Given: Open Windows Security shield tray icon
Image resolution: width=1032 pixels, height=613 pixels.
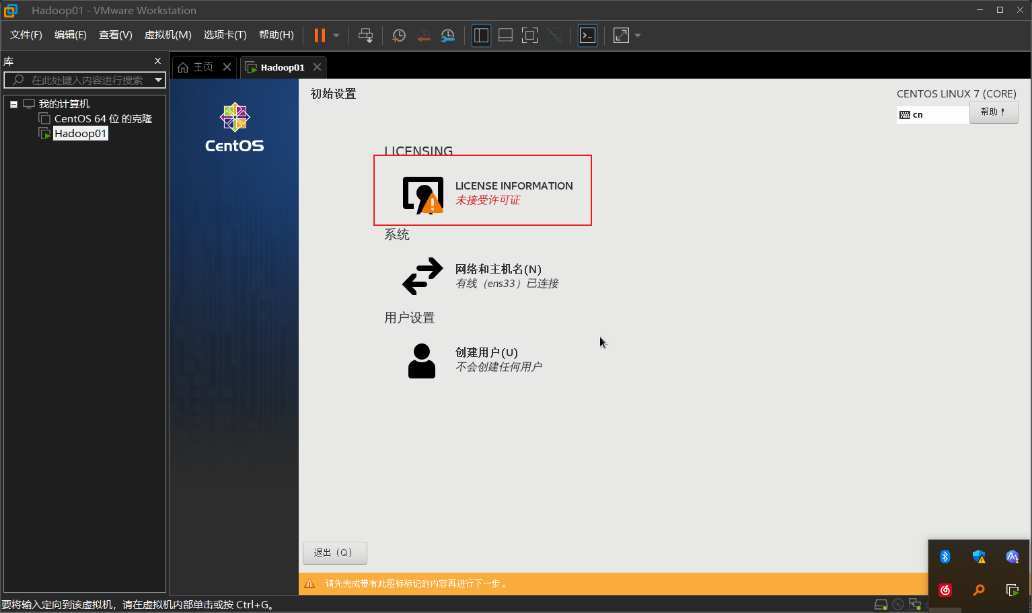Looking at the screenshot, I should [979, 557].
